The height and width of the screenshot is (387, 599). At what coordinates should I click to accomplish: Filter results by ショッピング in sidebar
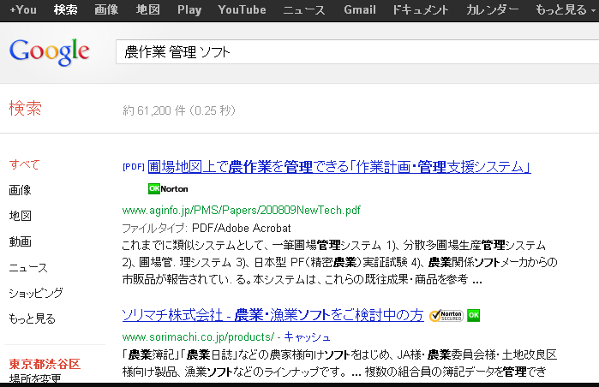36,293
